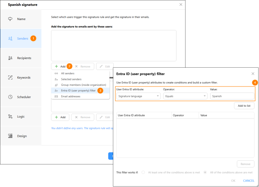Viewport: 259px width, 187px height.
Task: Click the Value column header
Action: point(227,115)
